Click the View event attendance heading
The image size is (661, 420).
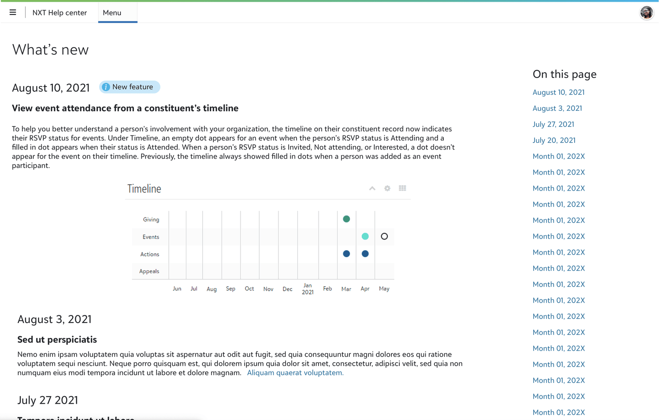(x=125, y=108)
